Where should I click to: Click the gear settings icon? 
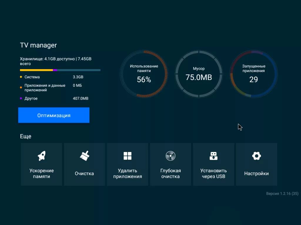(x=256, y=156)
